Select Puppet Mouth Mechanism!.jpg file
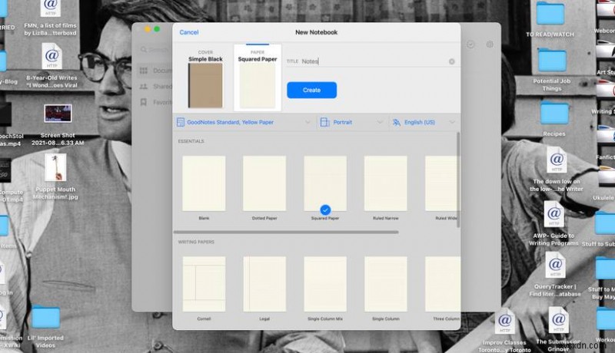 (55, 177)
